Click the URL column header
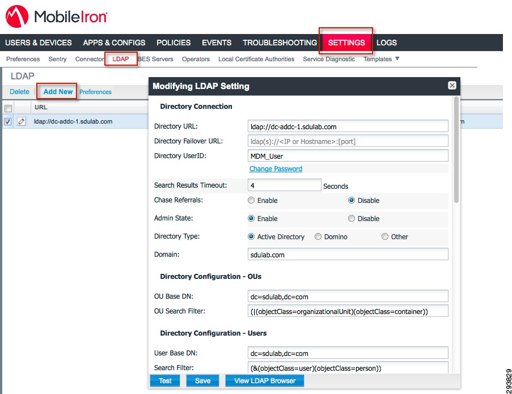Image resolution: width=512 pixels, height=394 pixels. click(41, 107)
